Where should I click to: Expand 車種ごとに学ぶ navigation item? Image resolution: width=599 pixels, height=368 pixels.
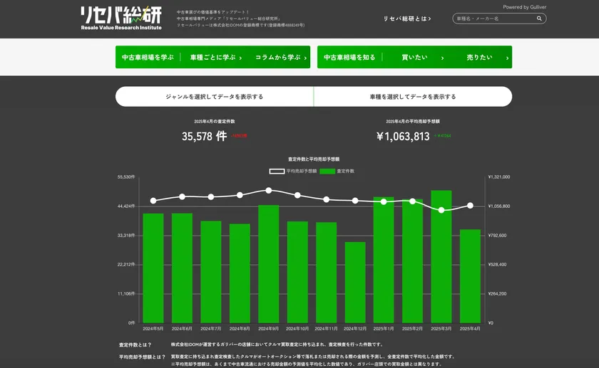[x=215, y=58]
